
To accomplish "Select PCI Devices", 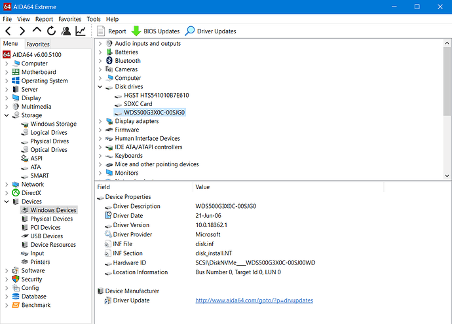I will coord(46,228).
